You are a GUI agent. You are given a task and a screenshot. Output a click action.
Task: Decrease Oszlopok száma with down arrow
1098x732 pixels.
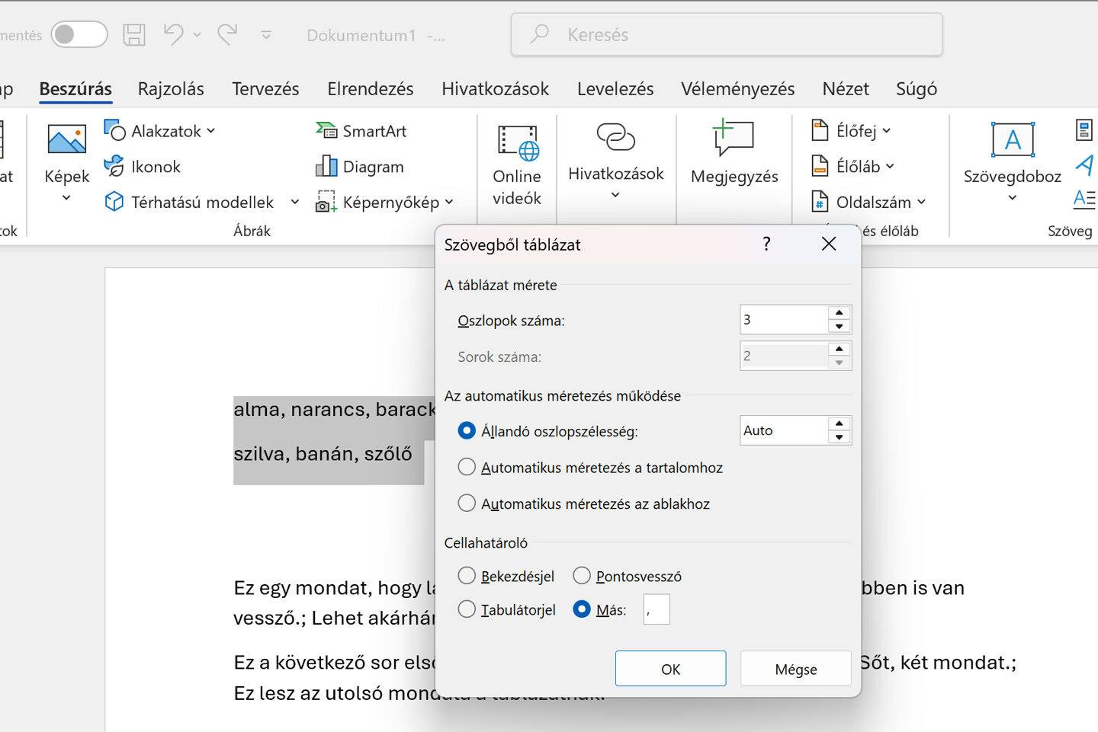(840, 327)
